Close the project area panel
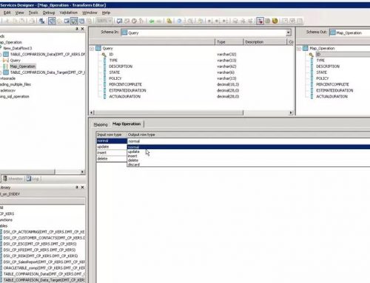Screen dimensions: 370x283 pyautogui.click(x=83, y=29)
